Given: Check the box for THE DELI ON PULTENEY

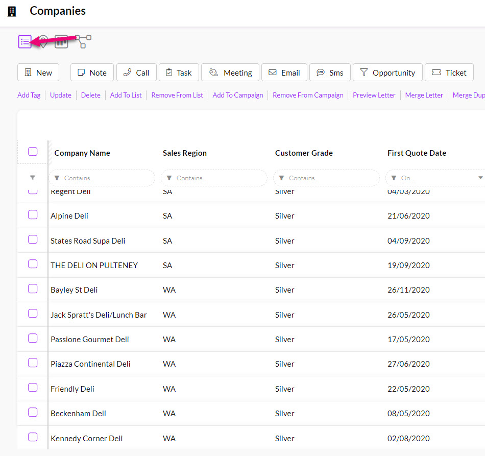Looking at the screenshot, I should pos(33,264).
